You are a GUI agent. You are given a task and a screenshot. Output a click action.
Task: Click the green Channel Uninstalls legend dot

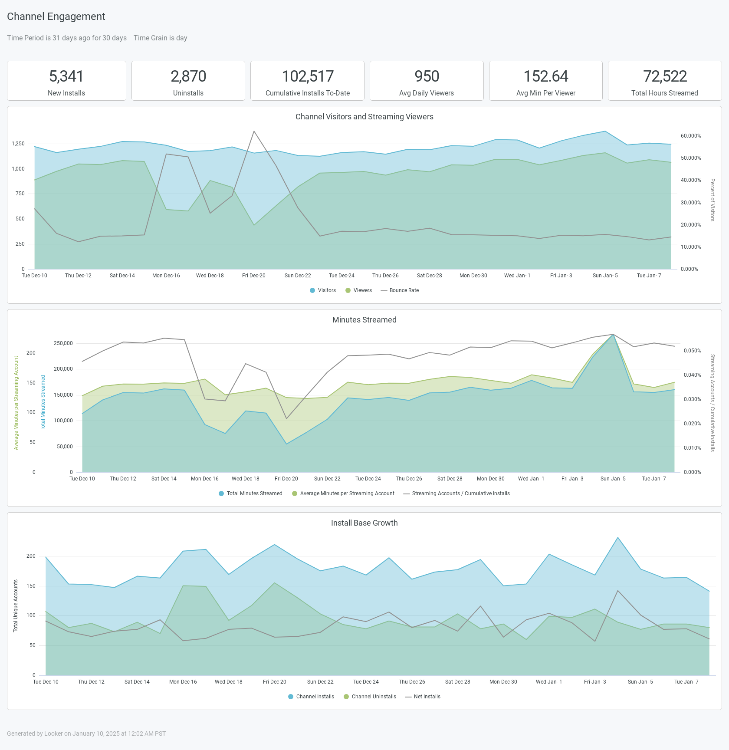[346, 697]
